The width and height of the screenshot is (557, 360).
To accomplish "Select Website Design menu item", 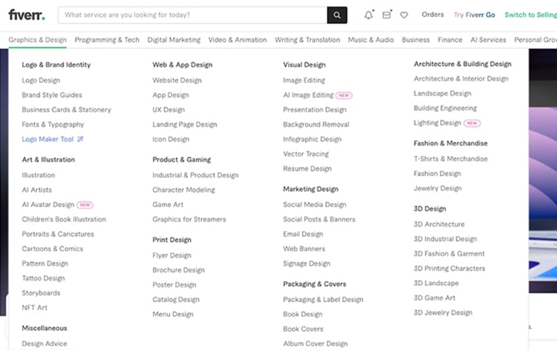I will [177, 80].
